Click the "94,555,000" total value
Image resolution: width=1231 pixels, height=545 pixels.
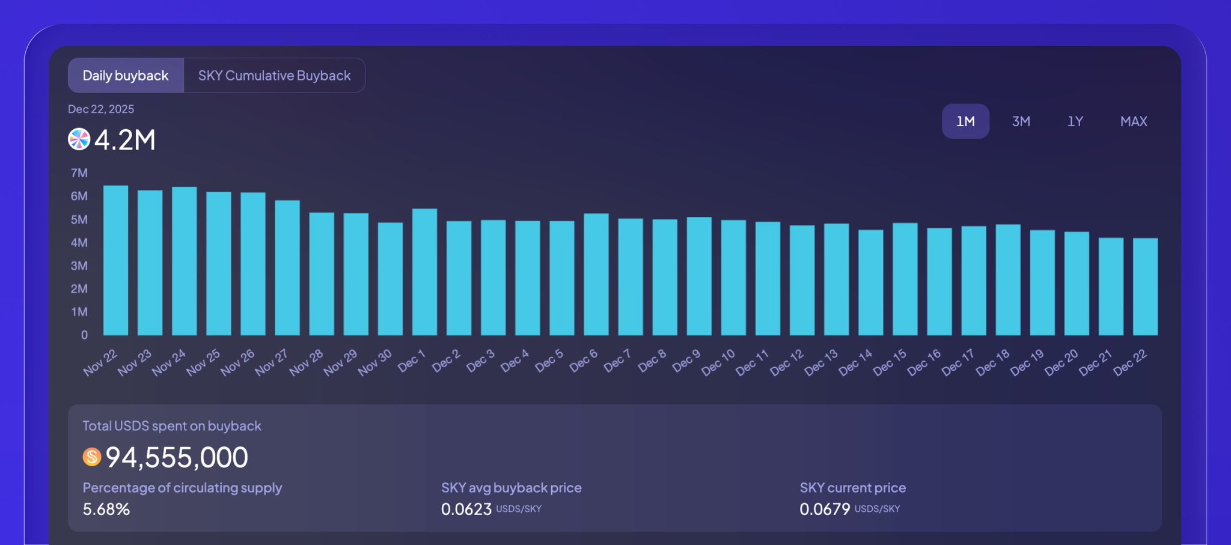click(177, 457)
